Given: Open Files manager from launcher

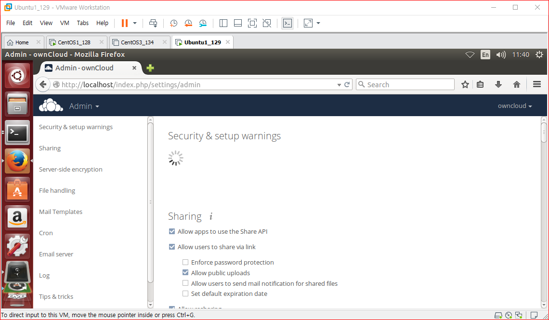Looking at the screenshot, I should 17,104.
